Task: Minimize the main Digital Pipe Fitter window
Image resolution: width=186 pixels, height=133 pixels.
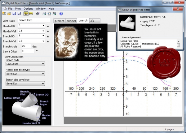Action: 166,2
